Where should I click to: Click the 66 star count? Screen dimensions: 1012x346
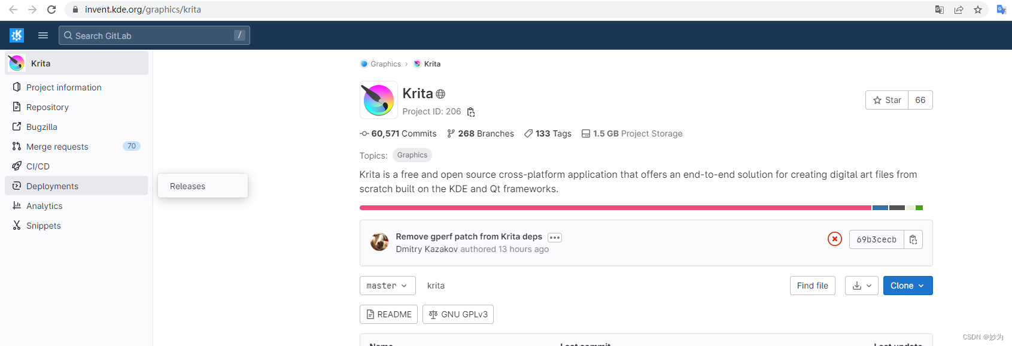tap(920, 100)
